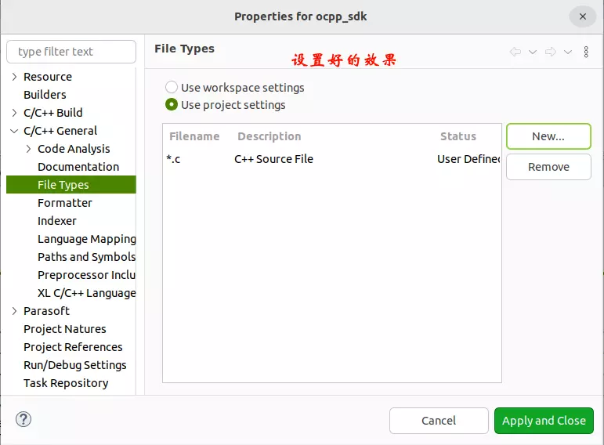Image resolution: width=604 pixels, height=445 pixels.
Task: Expand the Parasoft tree node
Action: click(x=14, y=311)
